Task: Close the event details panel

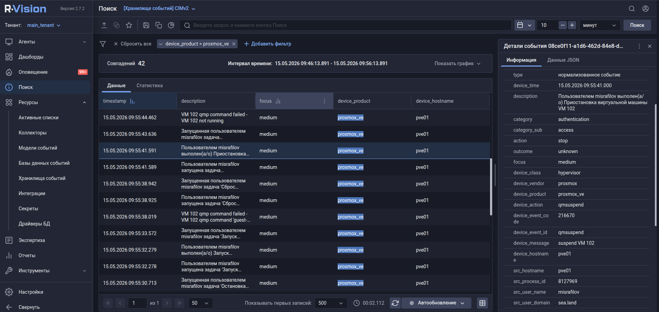Action: (x=650, y=46)
